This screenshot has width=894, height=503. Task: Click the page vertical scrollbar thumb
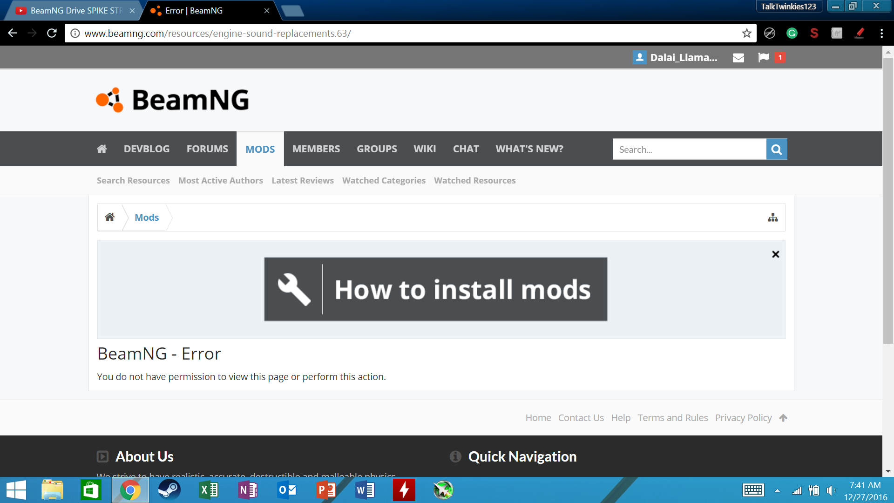888,200
